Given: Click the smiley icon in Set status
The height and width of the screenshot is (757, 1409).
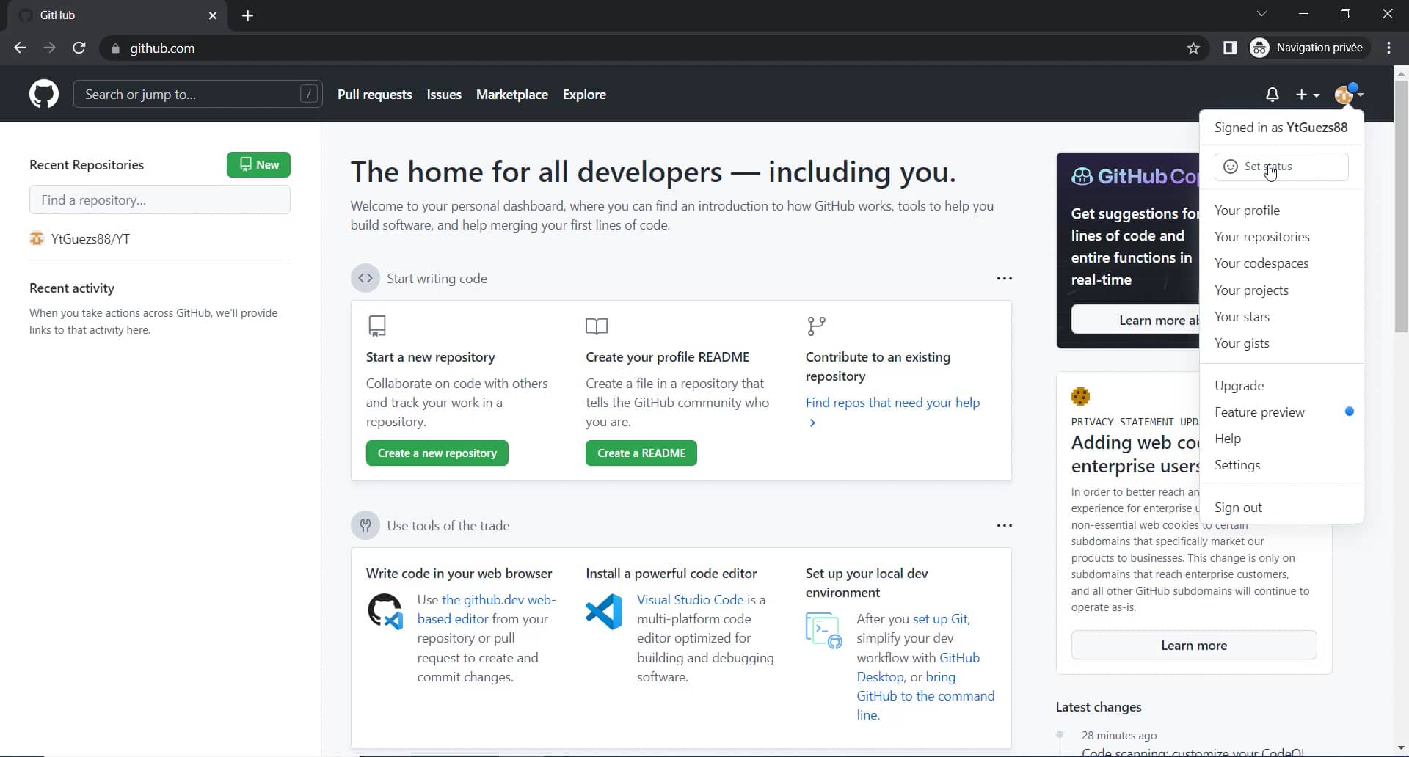Looking at the screenshot, I should click(1231, 167).
